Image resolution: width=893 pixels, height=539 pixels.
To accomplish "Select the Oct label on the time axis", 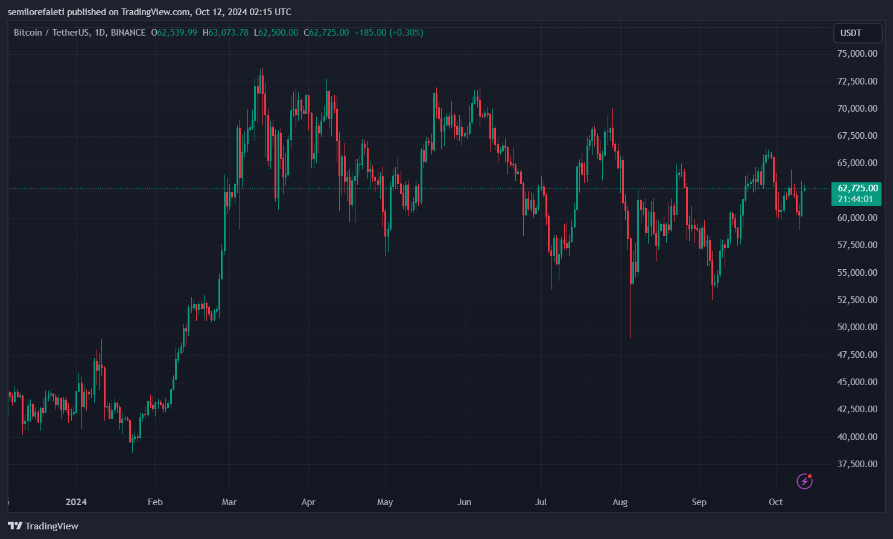I will point(775,502).
